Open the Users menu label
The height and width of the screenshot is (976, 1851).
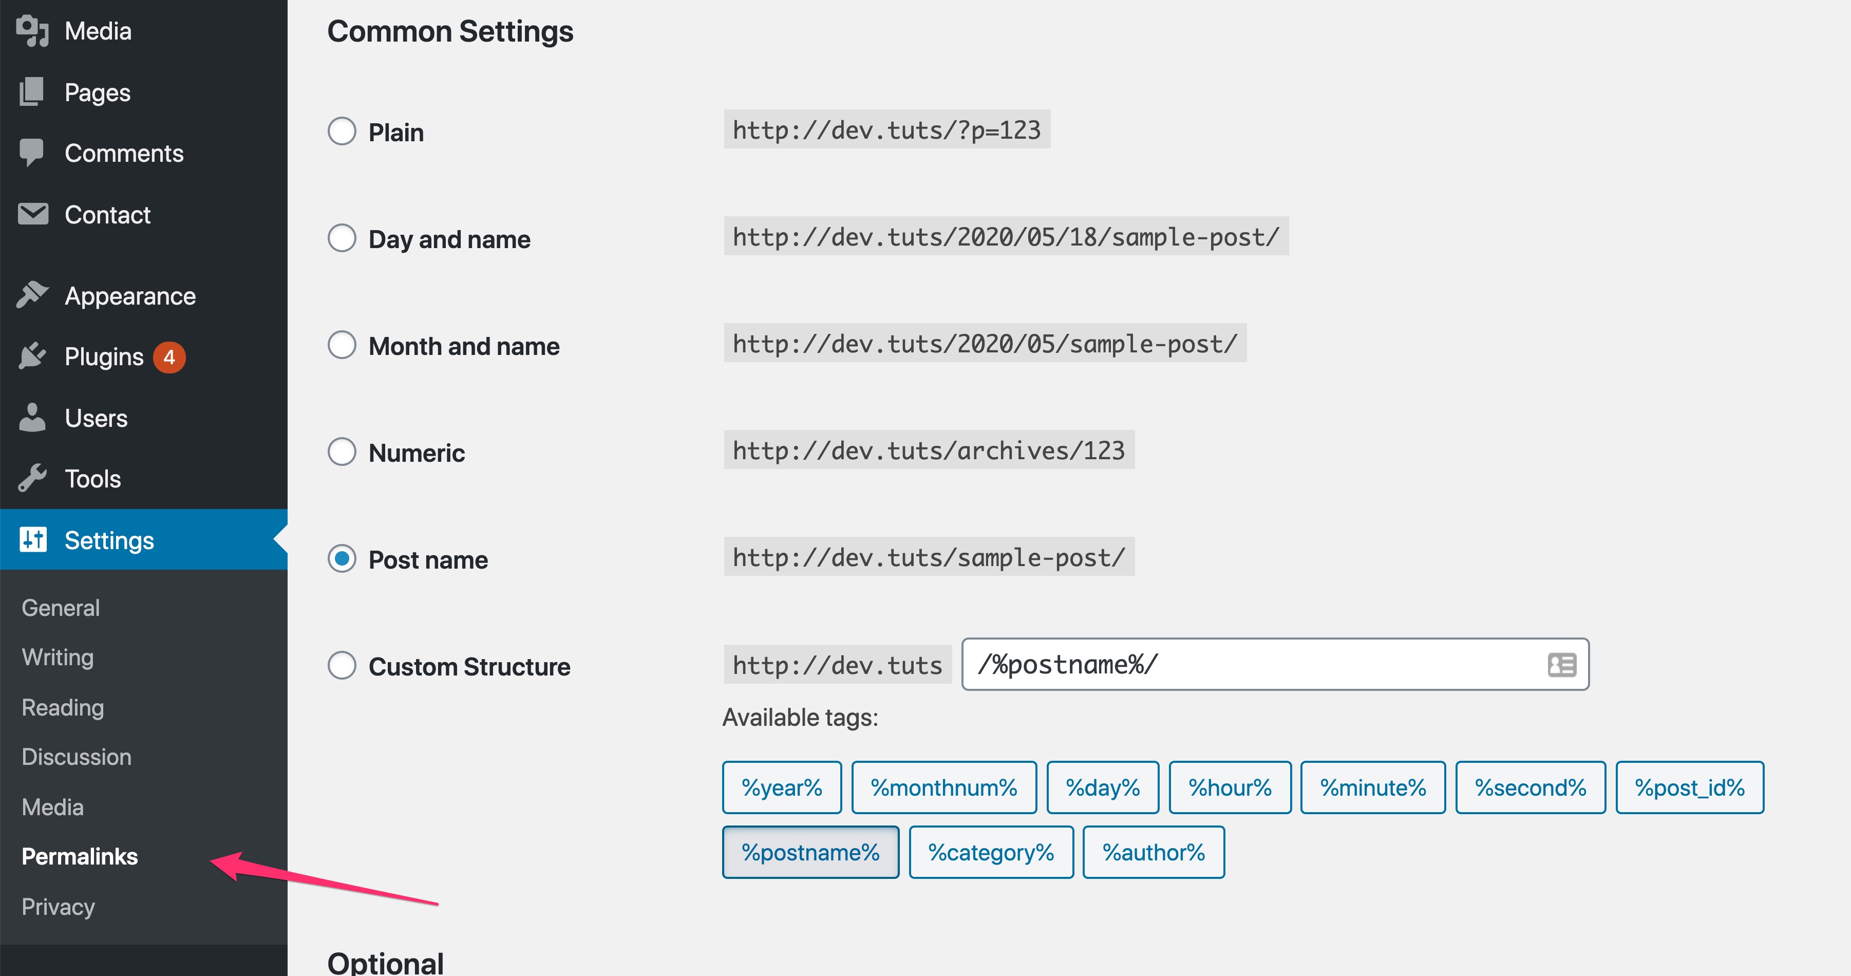click(96, 418)
